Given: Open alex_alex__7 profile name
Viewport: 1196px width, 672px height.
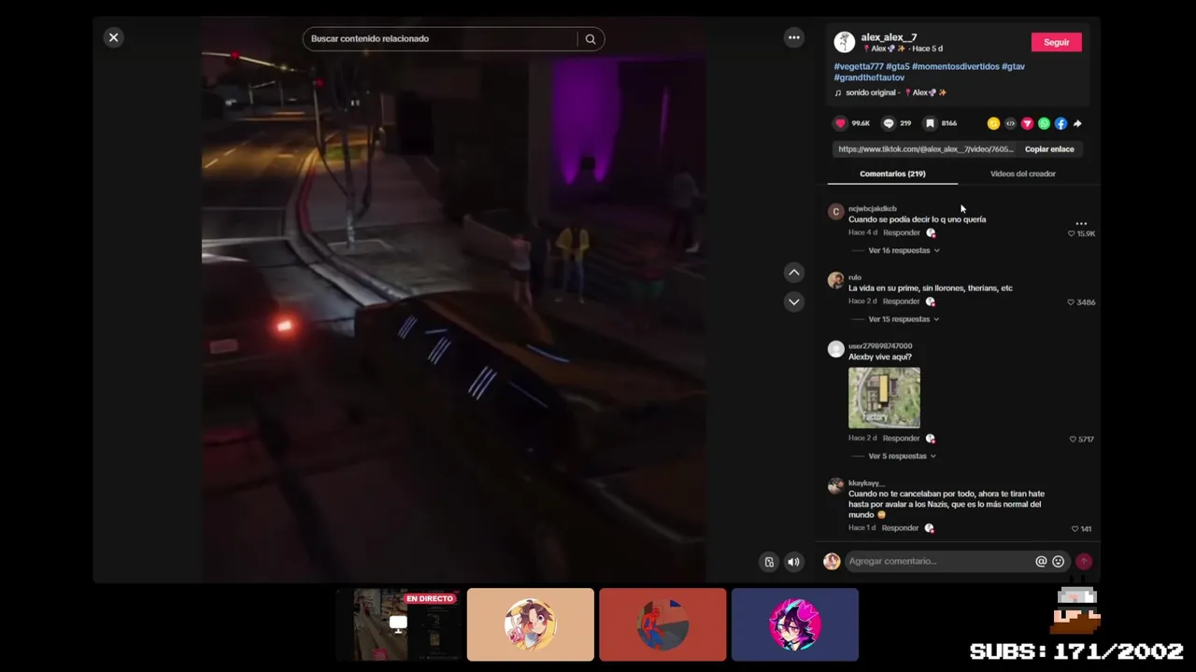Looking at the screenshot, I should 889,37.
